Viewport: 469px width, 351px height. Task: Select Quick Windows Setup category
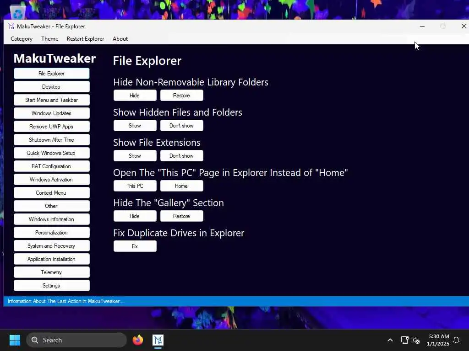pos(51,153)
